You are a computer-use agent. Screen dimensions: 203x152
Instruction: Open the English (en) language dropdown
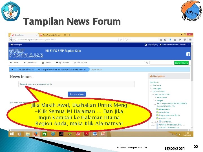(x=151, y=44)
